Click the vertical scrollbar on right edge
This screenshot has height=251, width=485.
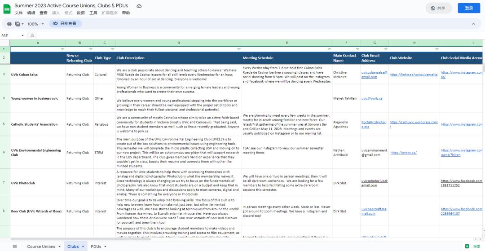click(484, 68)
